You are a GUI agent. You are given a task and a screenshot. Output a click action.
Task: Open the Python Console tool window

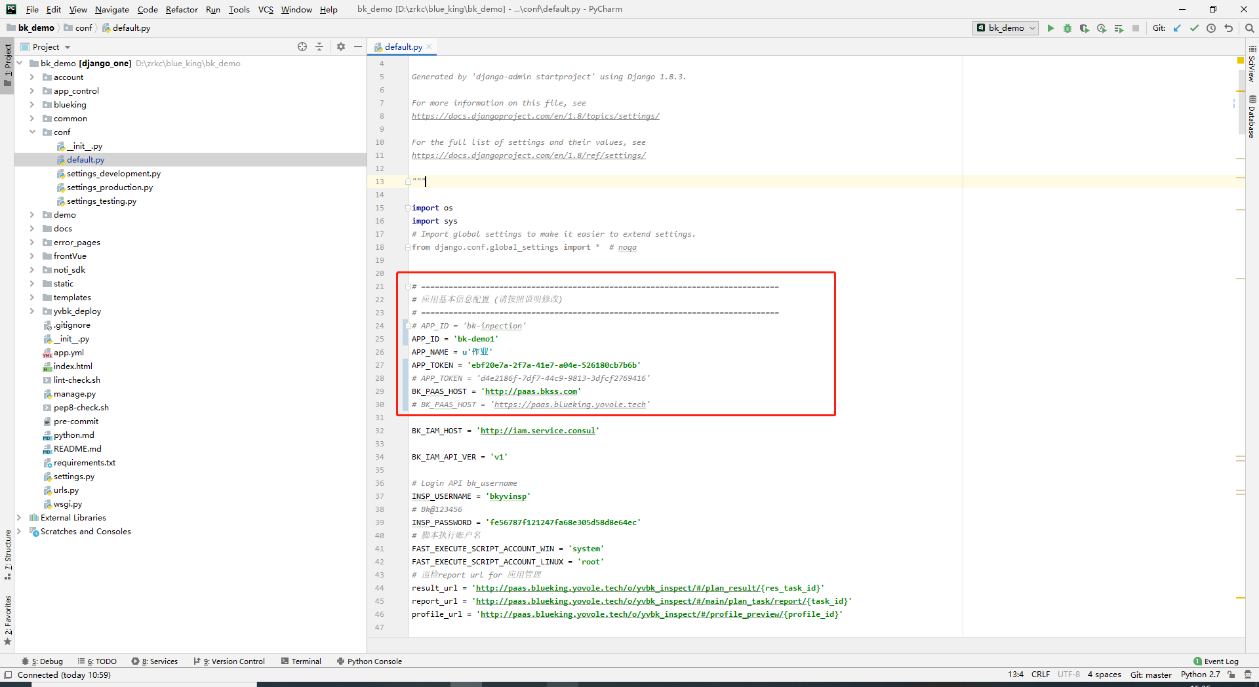[x=369, y=661]
